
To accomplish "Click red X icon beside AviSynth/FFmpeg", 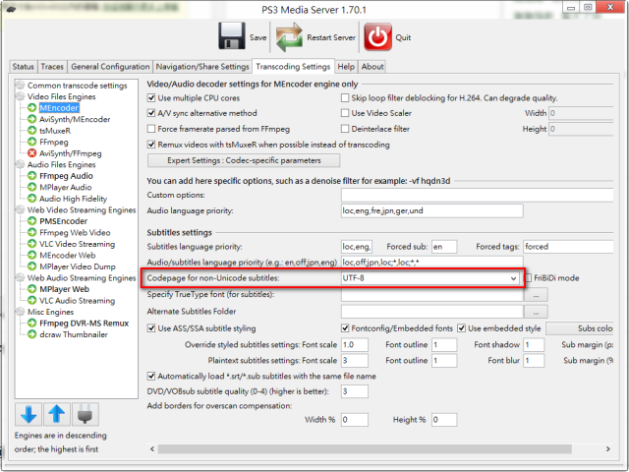I will click(32, 153).
